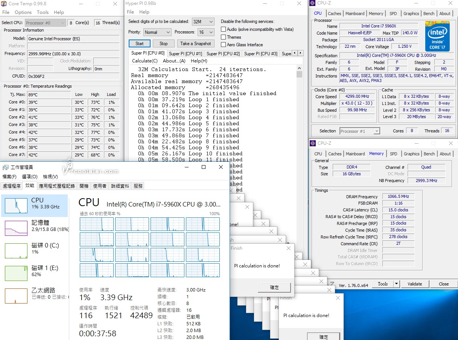The width and height of the screenshot is (458, 340).
Task: Switch to CPU tab in lower CPU-Z window
Action: click(318, 154)
